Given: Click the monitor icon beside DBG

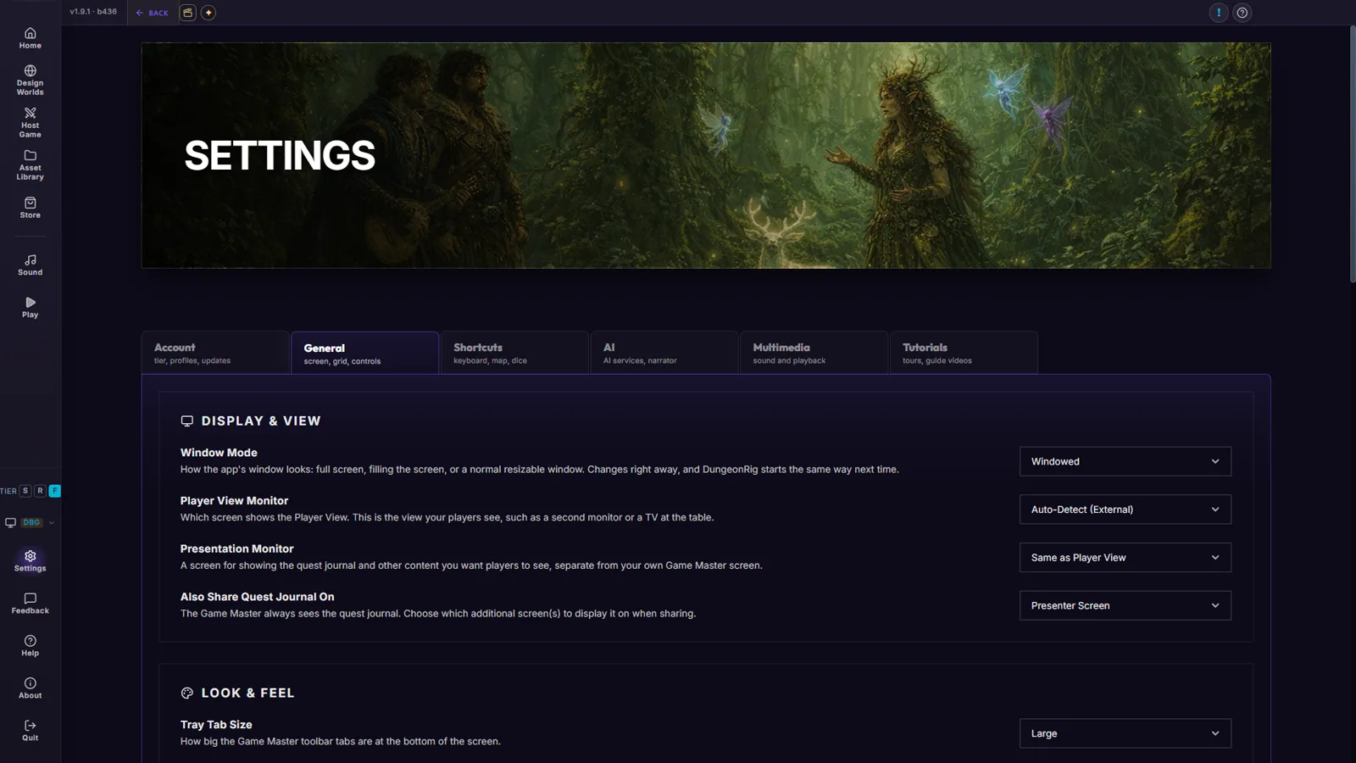Looking at the screenshot, I should tap(10, 523).
